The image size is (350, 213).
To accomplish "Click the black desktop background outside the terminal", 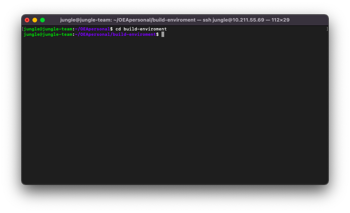I will click(174, 198).
